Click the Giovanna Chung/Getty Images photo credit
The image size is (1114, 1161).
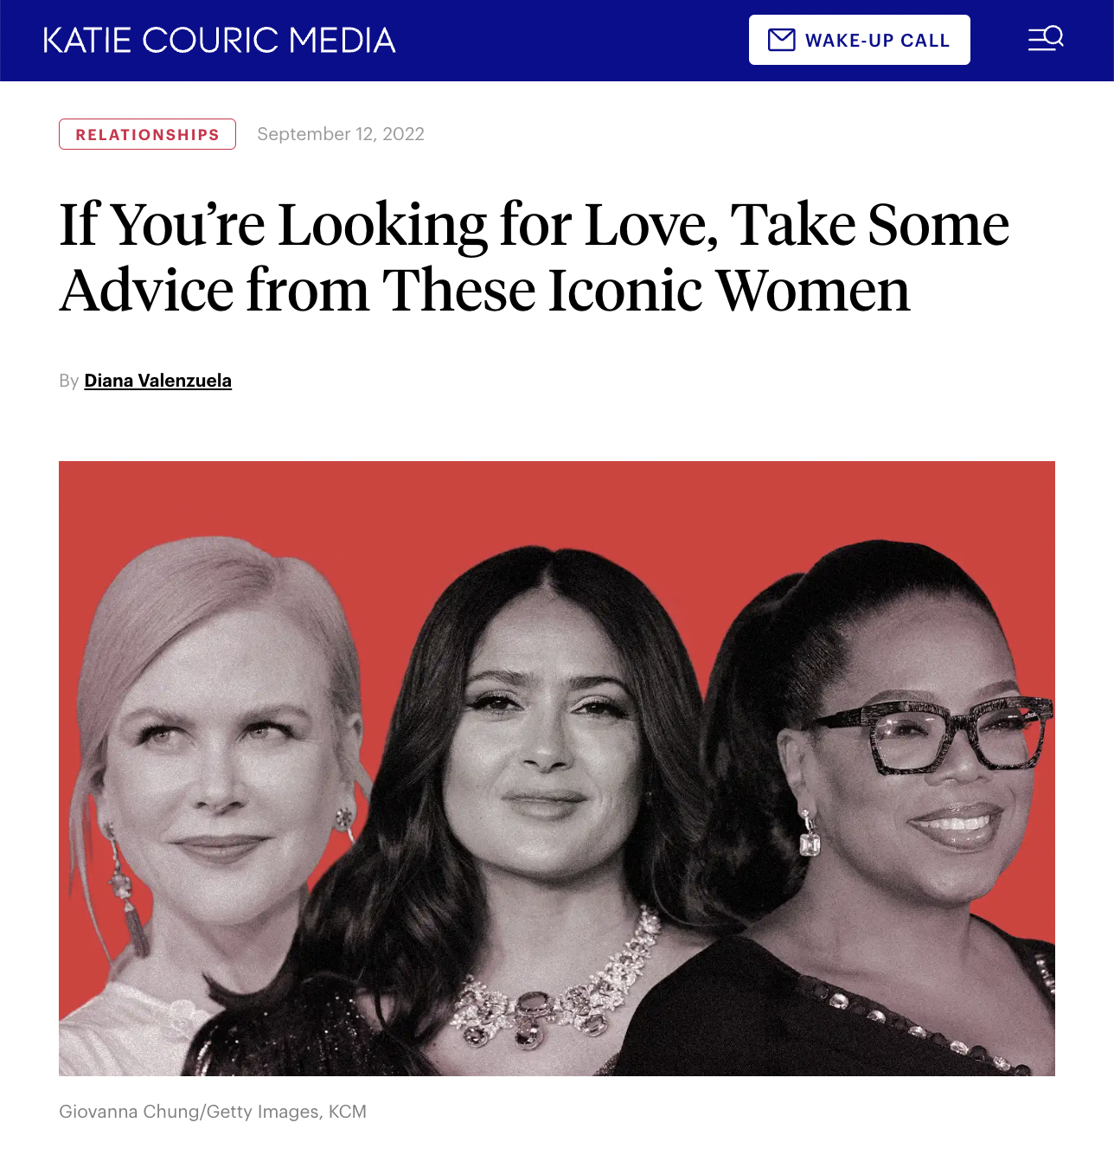pyautogui.click(x=213, y=1112)
